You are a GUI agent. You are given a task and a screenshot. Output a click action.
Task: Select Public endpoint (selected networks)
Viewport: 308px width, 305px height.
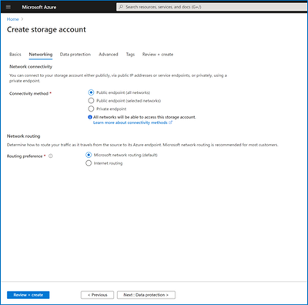pyautogui.click(x=91, y=101)
